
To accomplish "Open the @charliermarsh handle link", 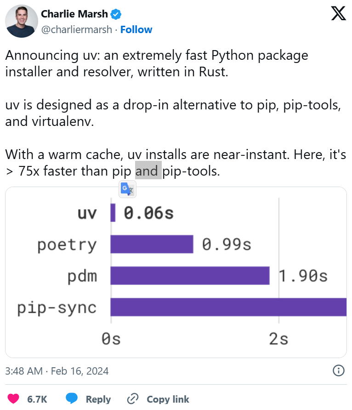I will (77, 29).
